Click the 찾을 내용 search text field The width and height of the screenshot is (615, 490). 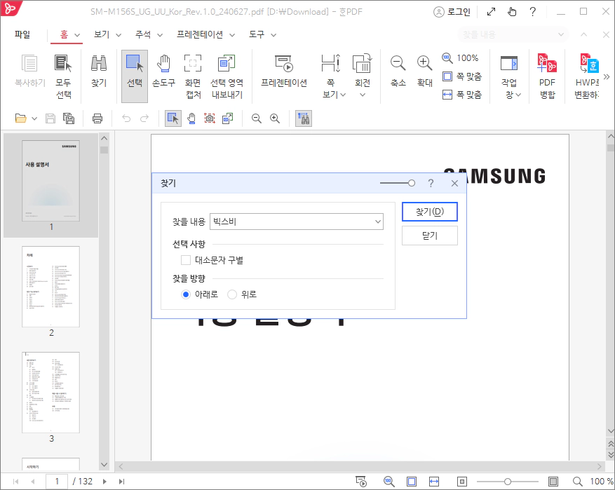click(x=291, y=222)
